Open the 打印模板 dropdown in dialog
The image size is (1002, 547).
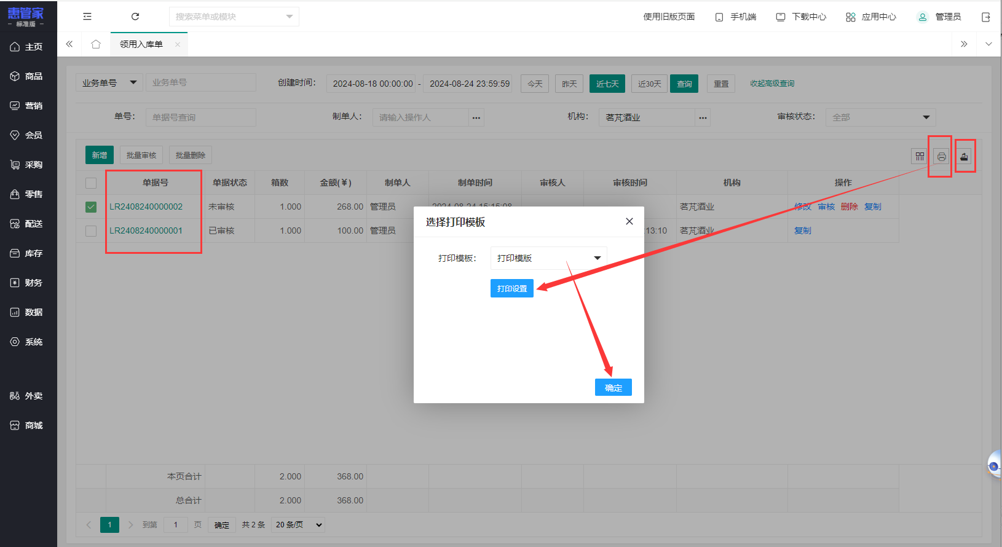point(549,258)
